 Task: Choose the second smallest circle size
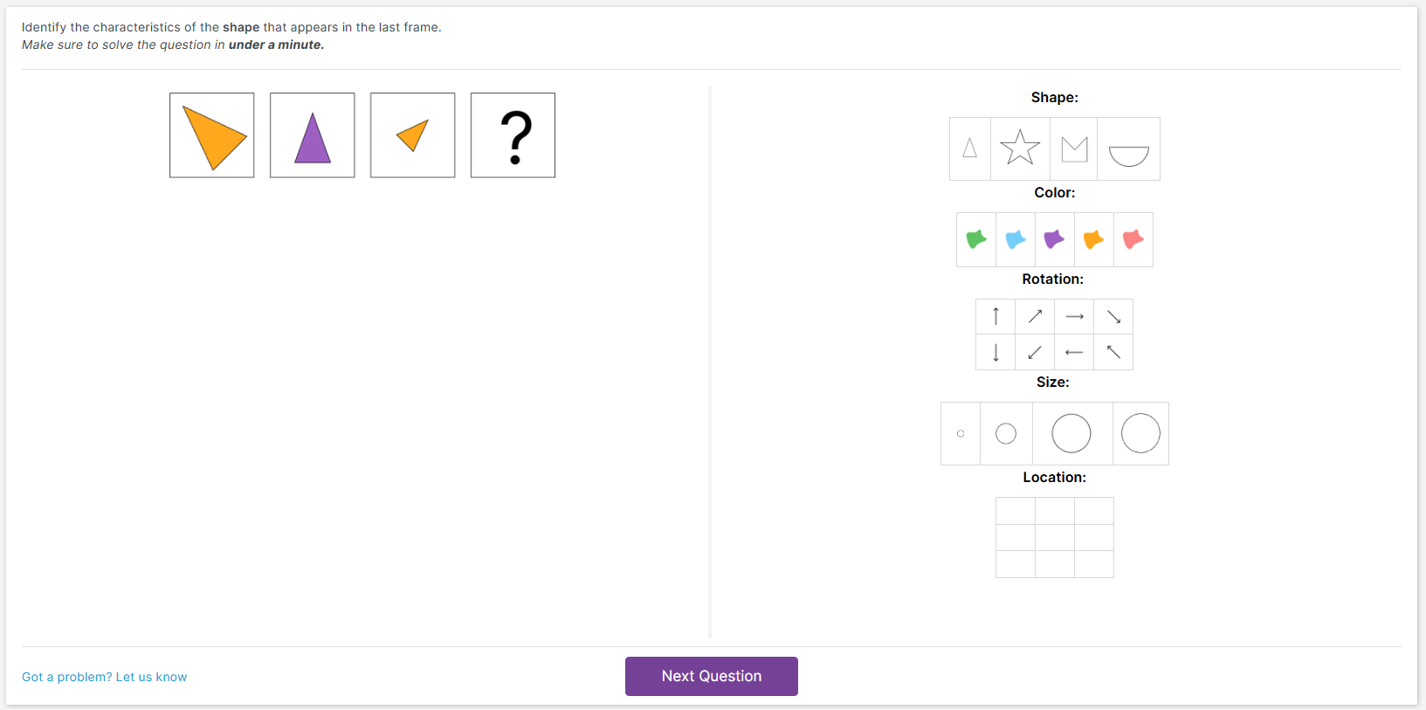pos(1006,433)
